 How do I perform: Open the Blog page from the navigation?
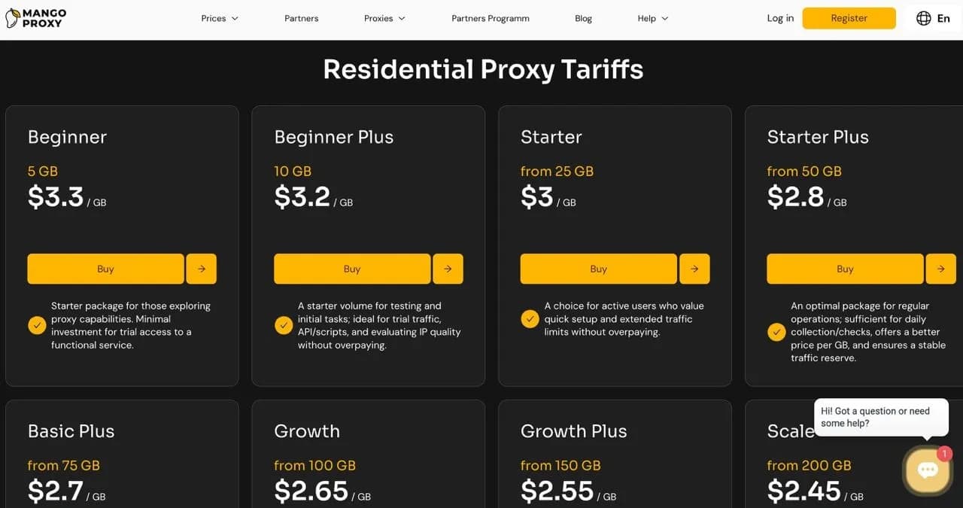pos(583,18)
